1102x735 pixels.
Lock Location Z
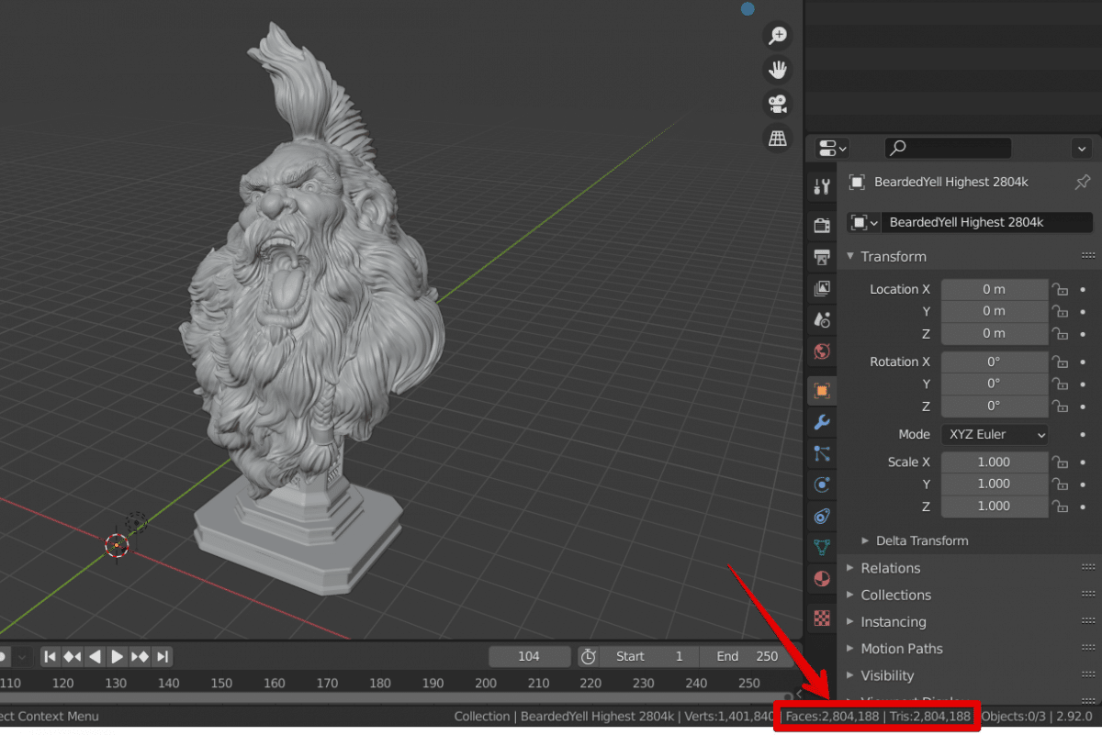click(x=1060, y=333)
